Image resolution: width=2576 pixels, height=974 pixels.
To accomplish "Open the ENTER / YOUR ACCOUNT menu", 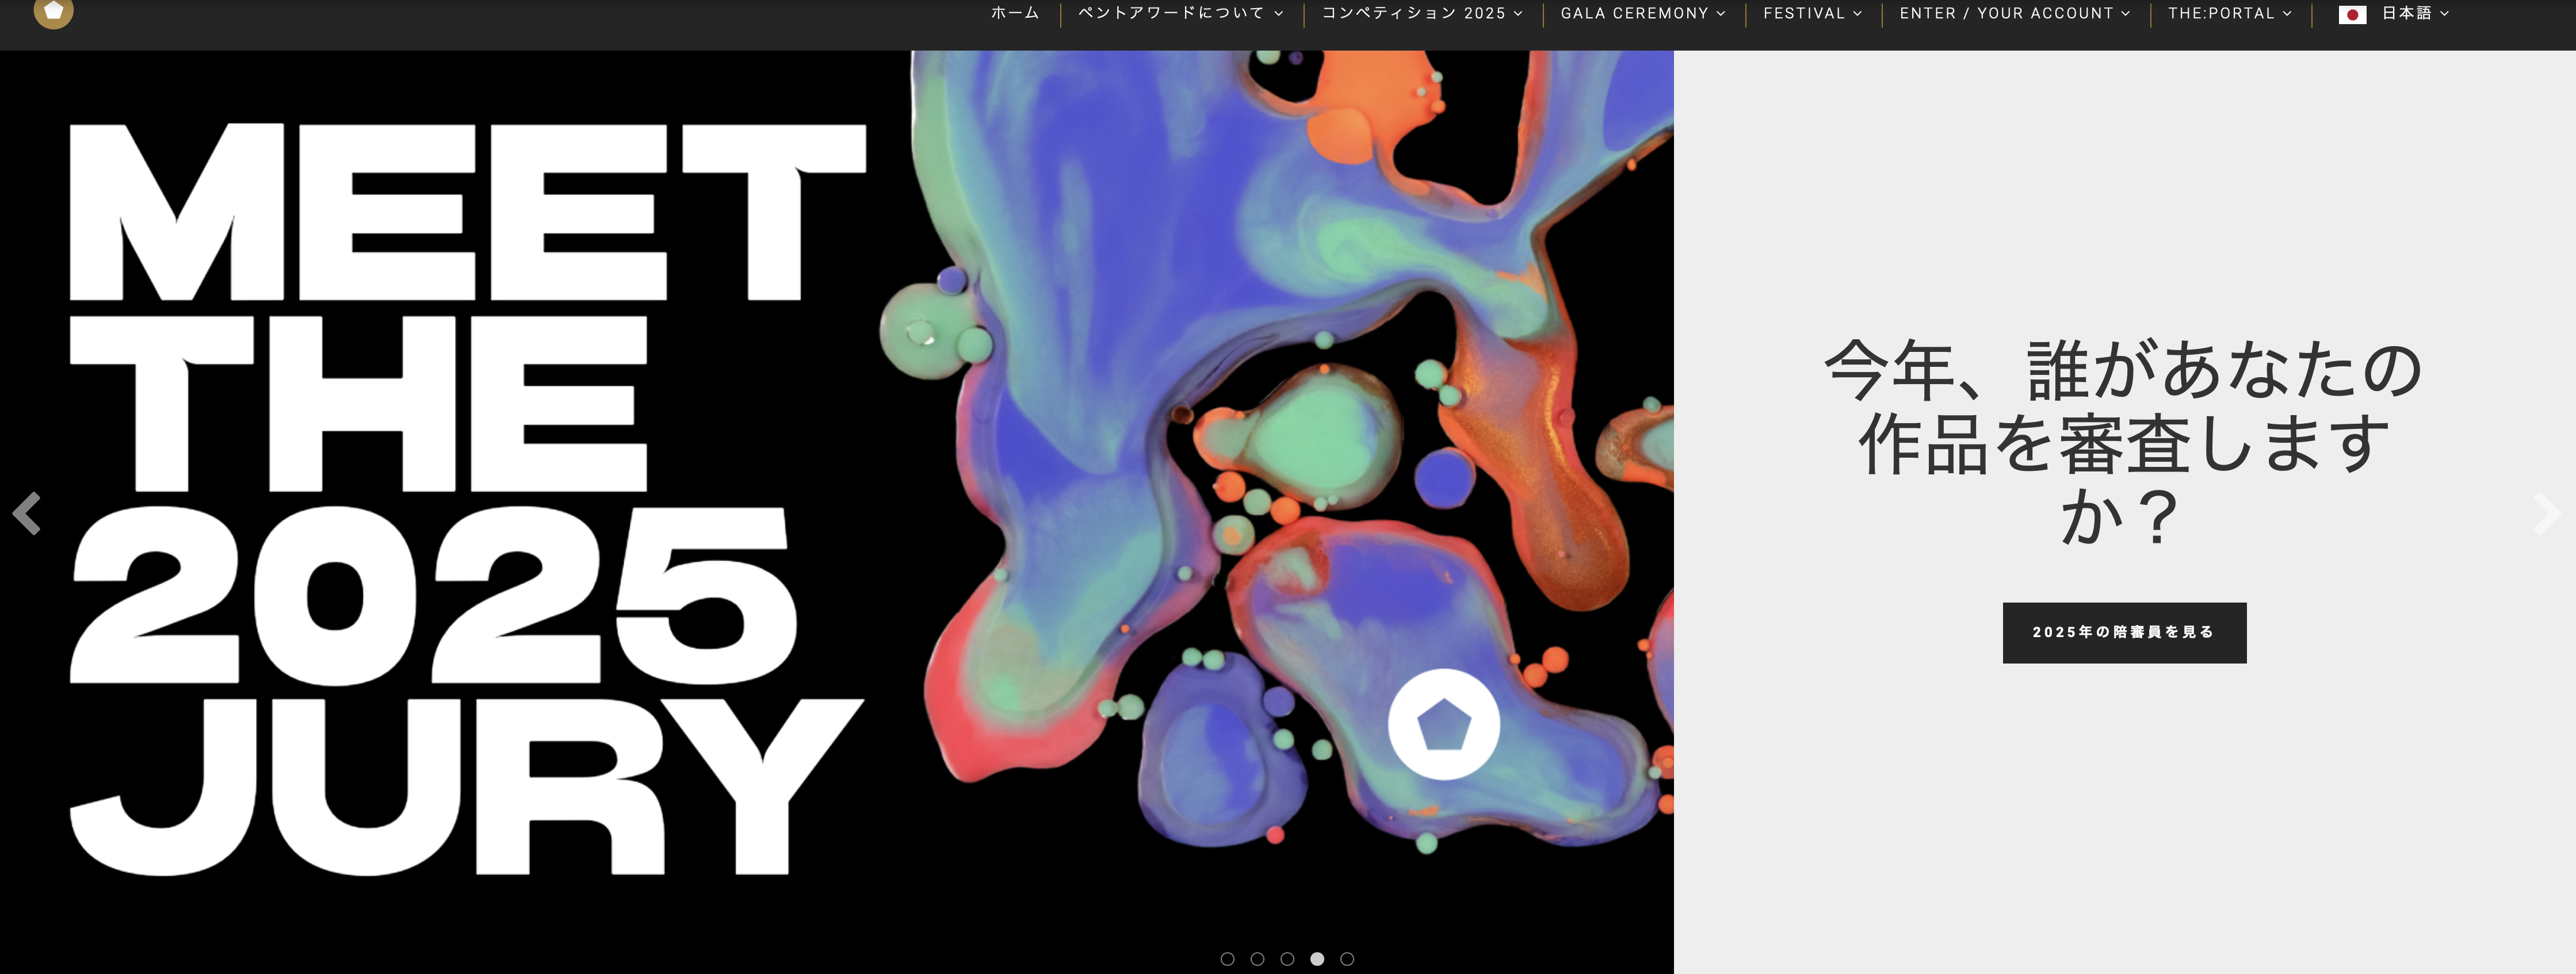I will coord(2006,13).
